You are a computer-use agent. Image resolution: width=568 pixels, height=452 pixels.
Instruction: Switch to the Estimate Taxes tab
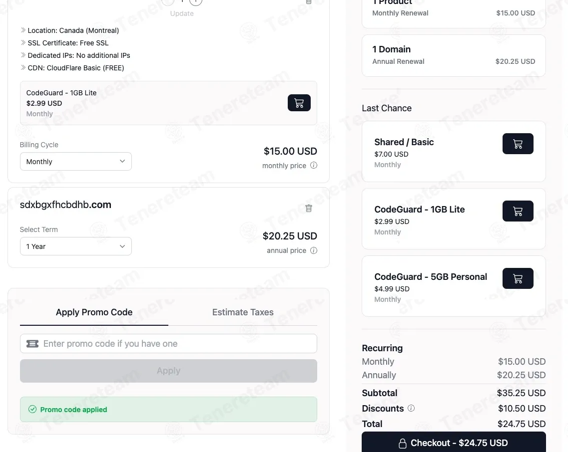243,312
